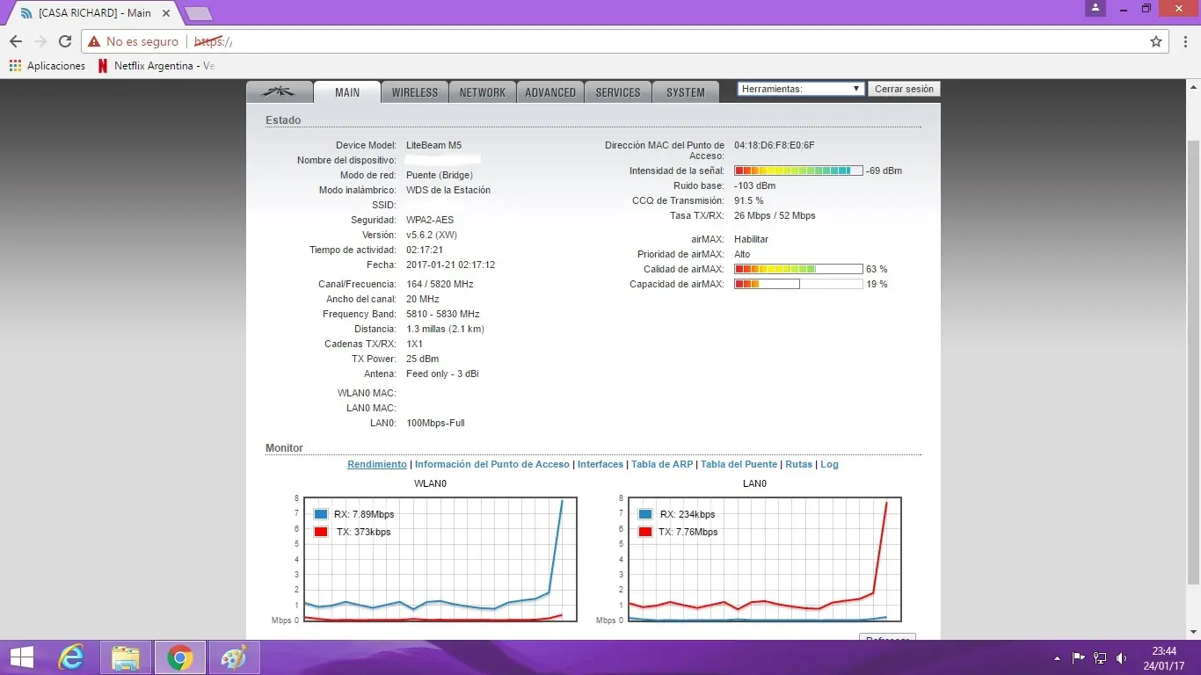Screen dimensions: 1201x675
Task: Switch to the MAIN tab
Action: tap(347, 92)
